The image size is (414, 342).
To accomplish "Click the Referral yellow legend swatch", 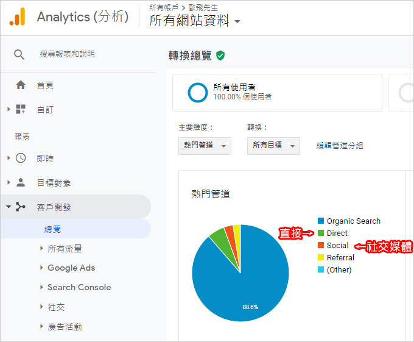I will point(321,257).
